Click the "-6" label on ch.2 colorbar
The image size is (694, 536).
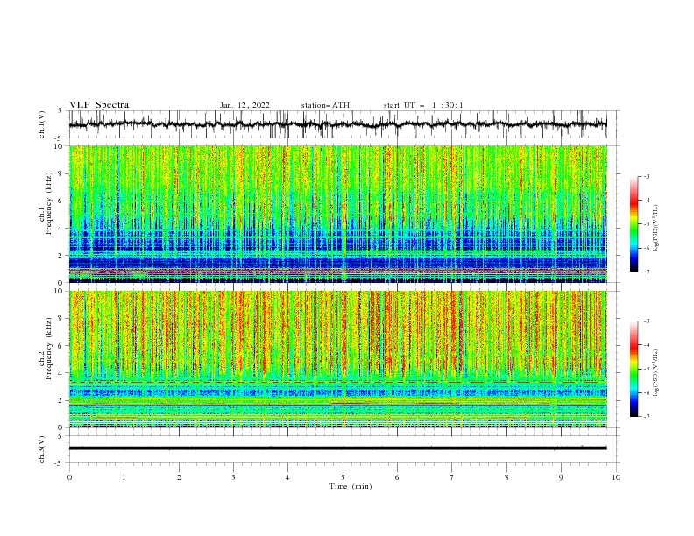(x=647, y=392)
